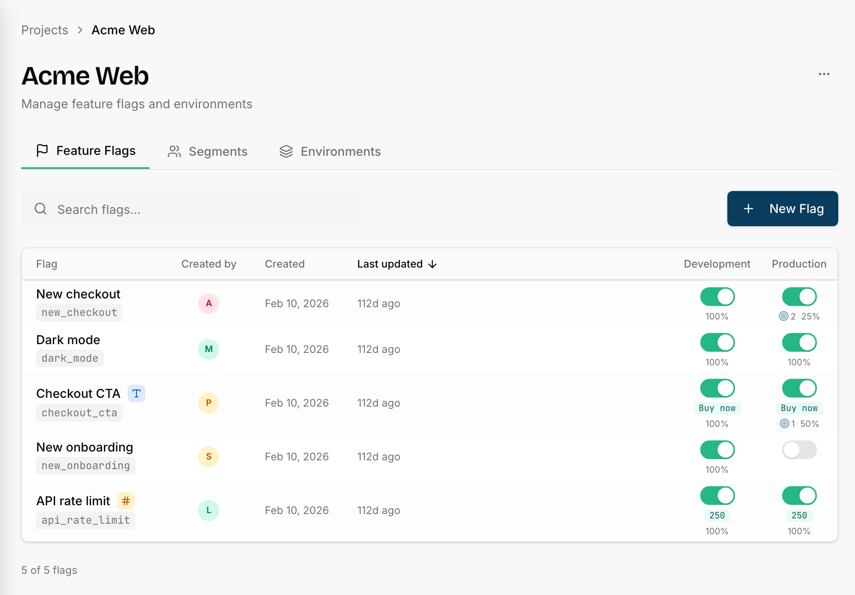Toggle Checkout CTA Development switch
The image size is (855, 595).
717,388
